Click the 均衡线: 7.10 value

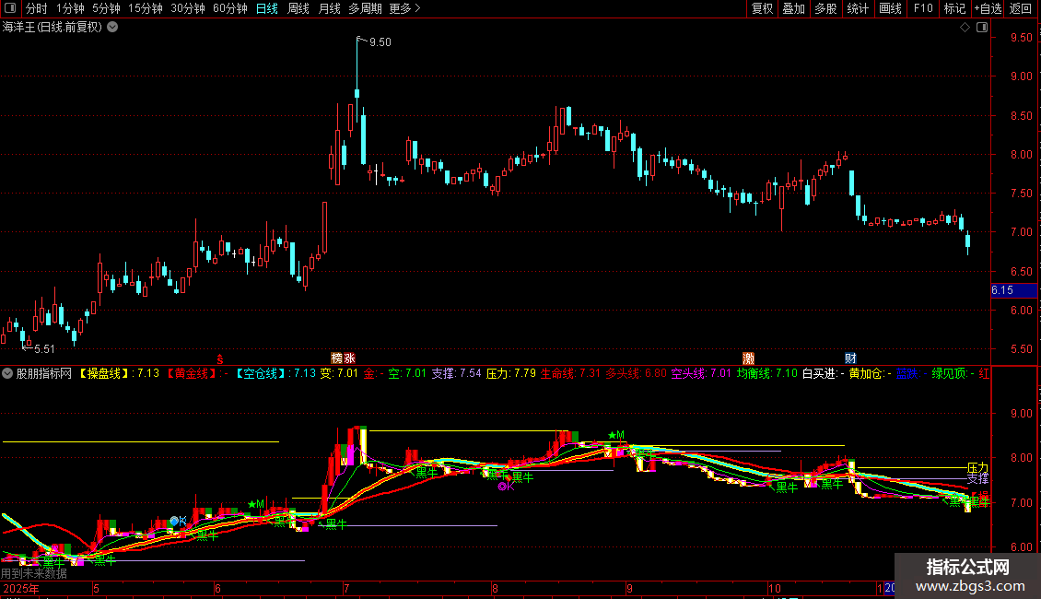tap(766, 373)
